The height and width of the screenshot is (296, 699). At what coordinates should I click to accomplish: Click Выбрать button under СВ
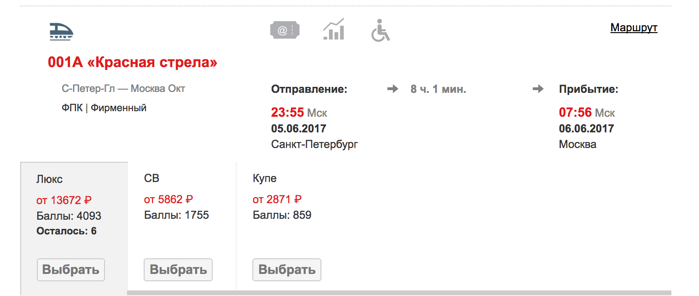click(178, 270)
